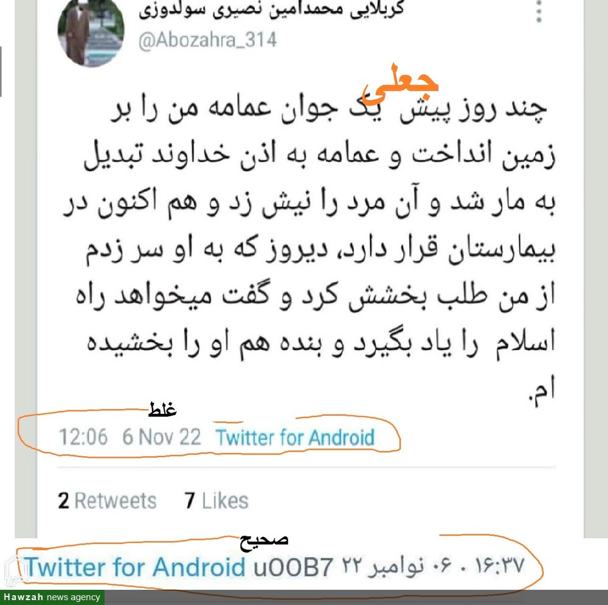Image resolution: width=608 pixels, height=605 pixels.
Task: Open the tweet's three-dot overflow menu
Action: coord(539,12)
